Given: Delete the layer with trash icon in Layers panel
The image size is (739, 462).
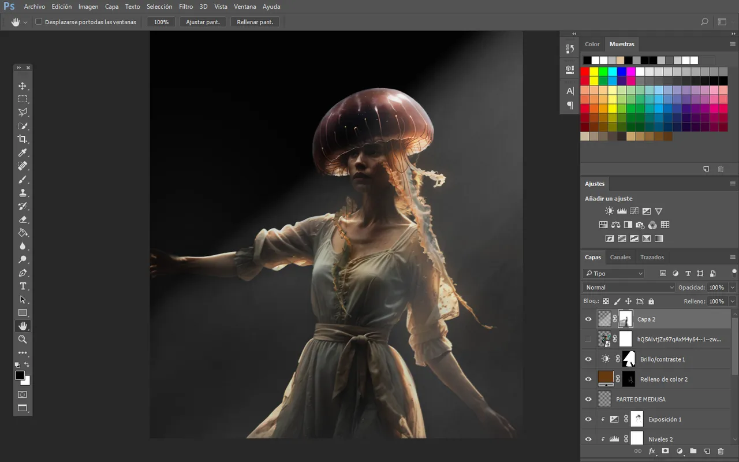Looking at the screenshot, I should [721, 451].
